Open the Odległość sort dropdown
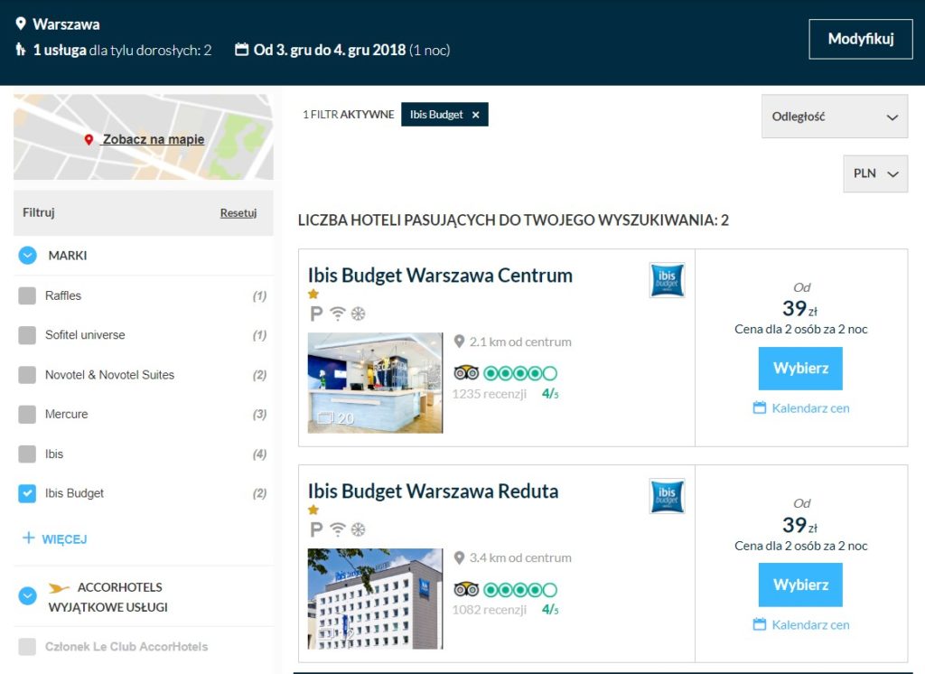Image resolution: width=925 pixels, height=674 pixels. click(834, 117)
